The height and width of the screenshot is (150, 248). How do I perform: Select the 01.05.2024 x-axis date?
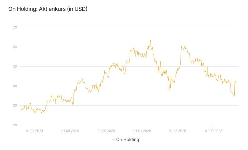(70, 131)
